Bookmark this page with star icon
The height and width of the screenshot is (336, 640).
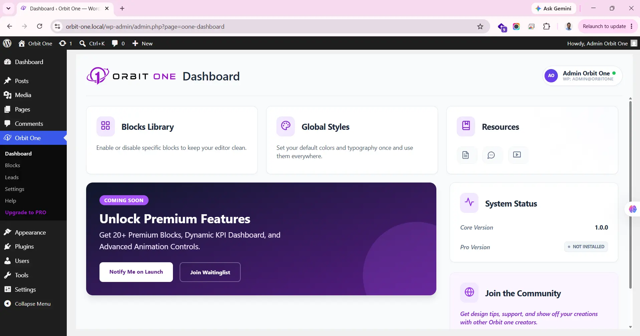tap(480, 26)
